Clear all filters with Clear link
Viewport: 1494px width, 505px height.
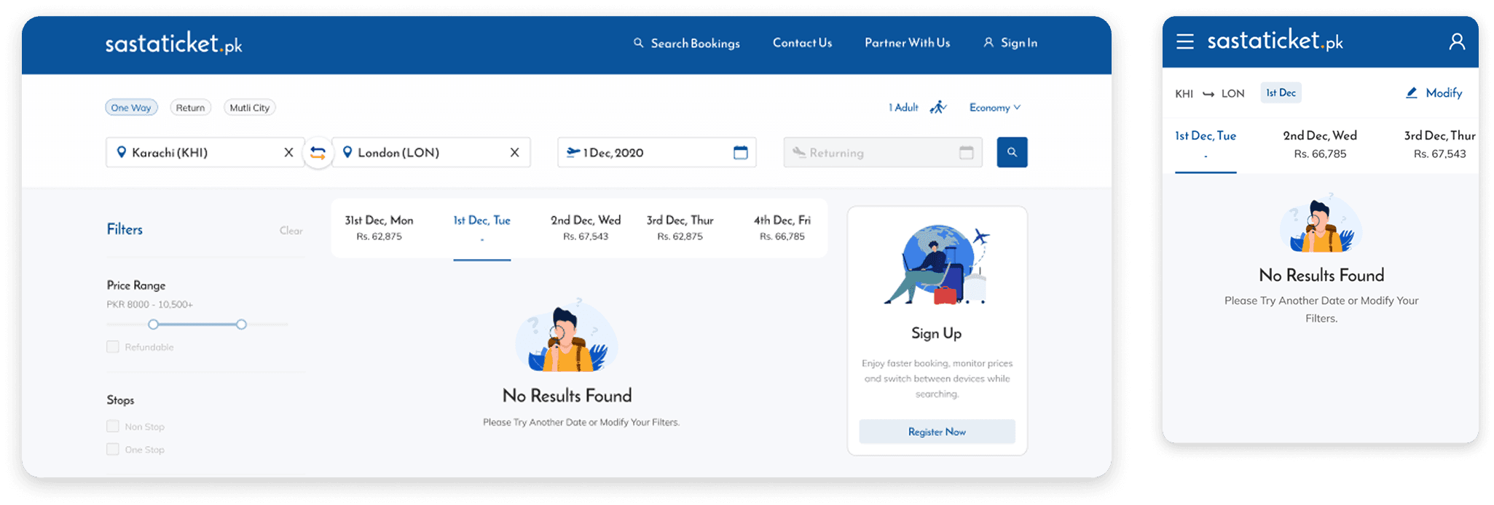point(291,231)
